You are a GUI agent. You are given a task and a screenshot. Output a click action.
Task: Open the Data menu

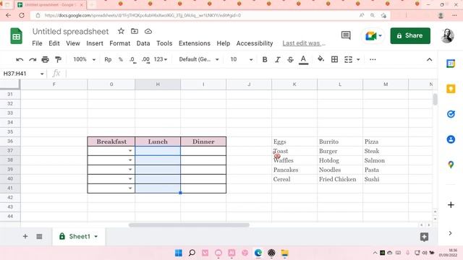coord(143,43)
